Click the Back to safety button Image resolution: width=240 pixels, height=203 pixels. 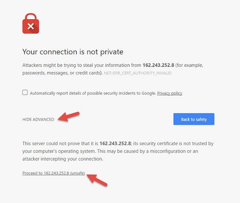pyautogui.click(x=194, y=119)
